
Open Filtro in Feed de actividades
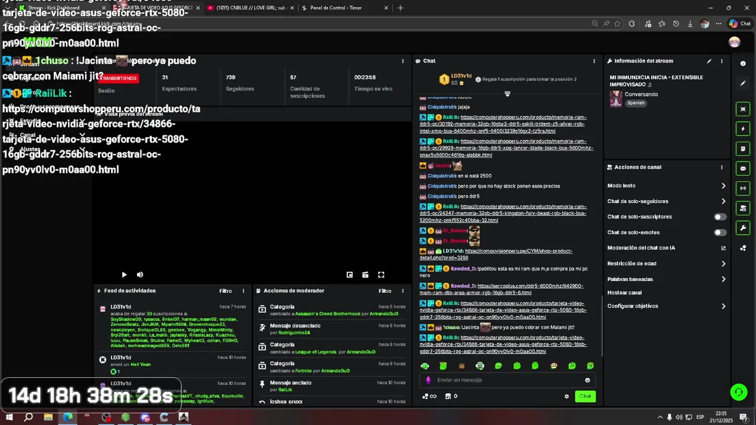[226, 291]
